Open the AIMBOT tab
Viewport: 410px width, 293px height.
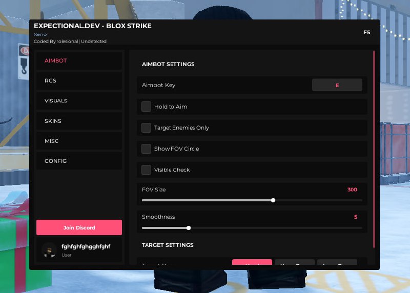(x=79, y=60)
